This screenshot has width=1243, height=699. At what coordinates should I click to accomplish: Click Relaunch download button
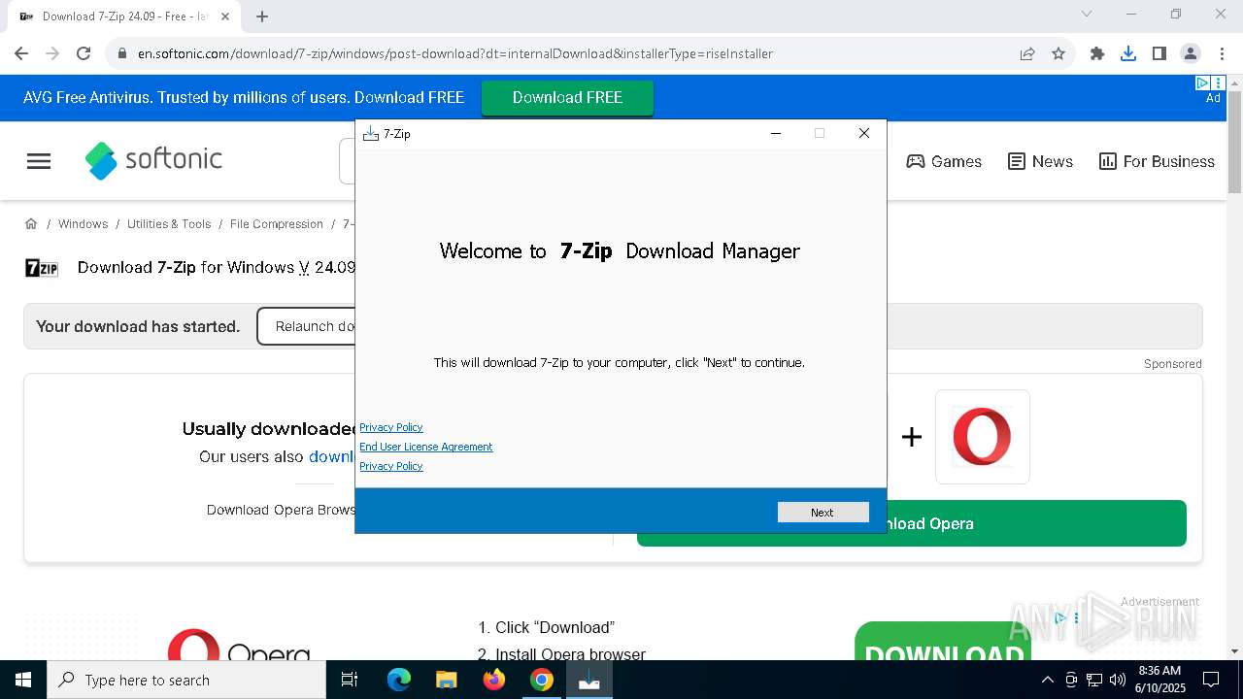coord(307,326)
